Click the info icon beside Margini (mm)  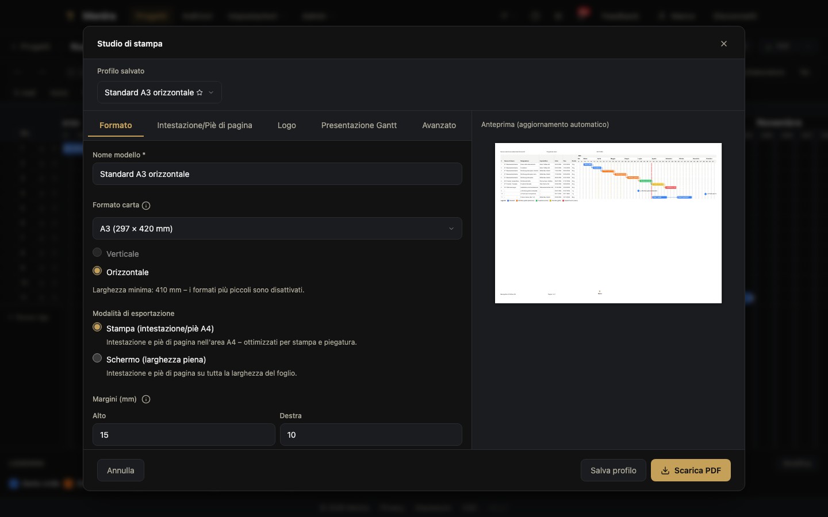coord(146,399)
